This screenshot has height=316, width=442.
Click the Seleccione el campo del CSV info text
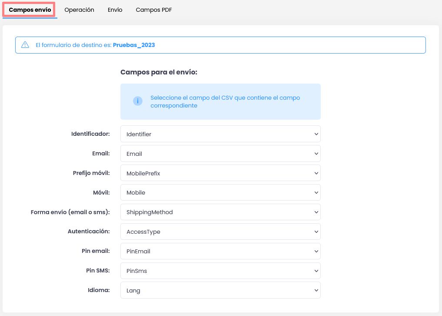[x=225, y=101]
